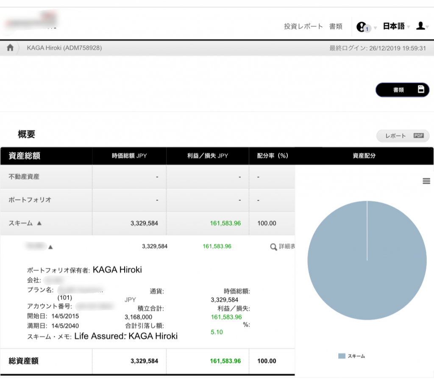Open the user profile icon menu
Screen dimensions: 434x385
[420, 26]
